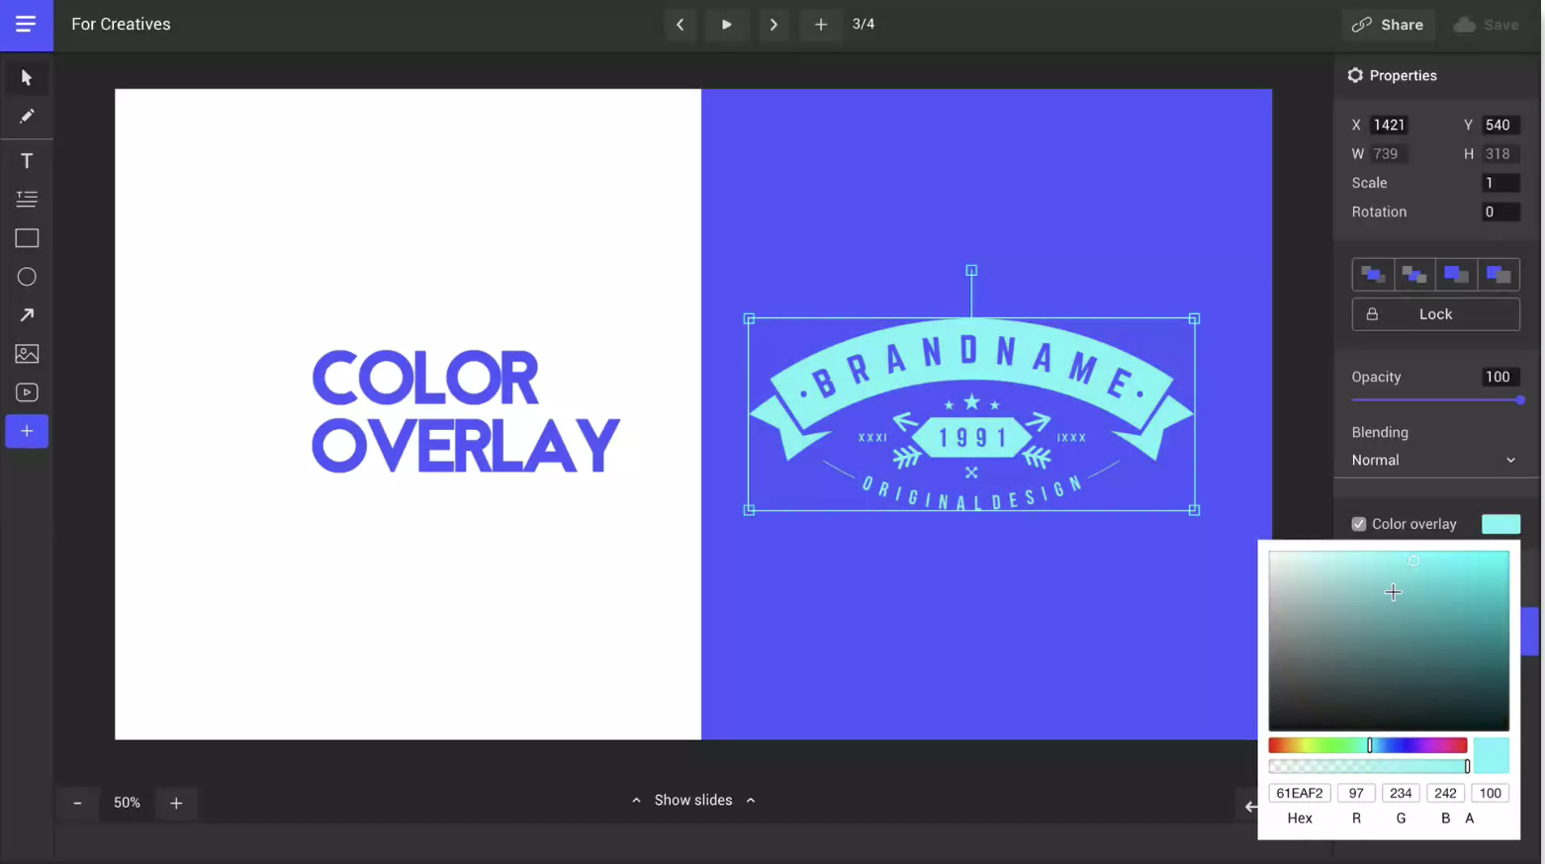Insert a video with video tool
Image resolution: width=1545 pixels, height=864 pixels.
click(x=27, y=392)
